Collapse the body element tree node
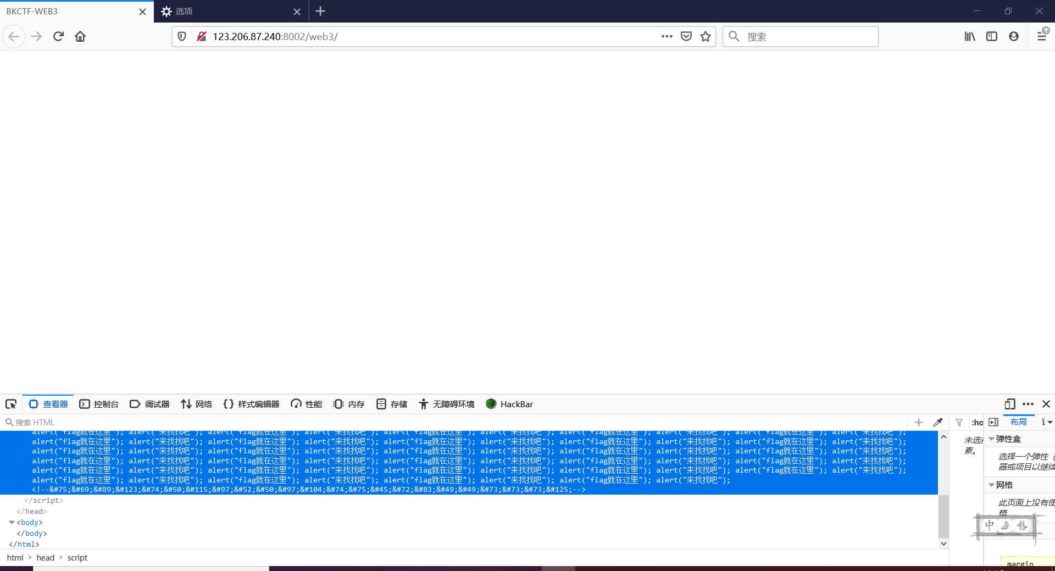 [x=12, y=523]
